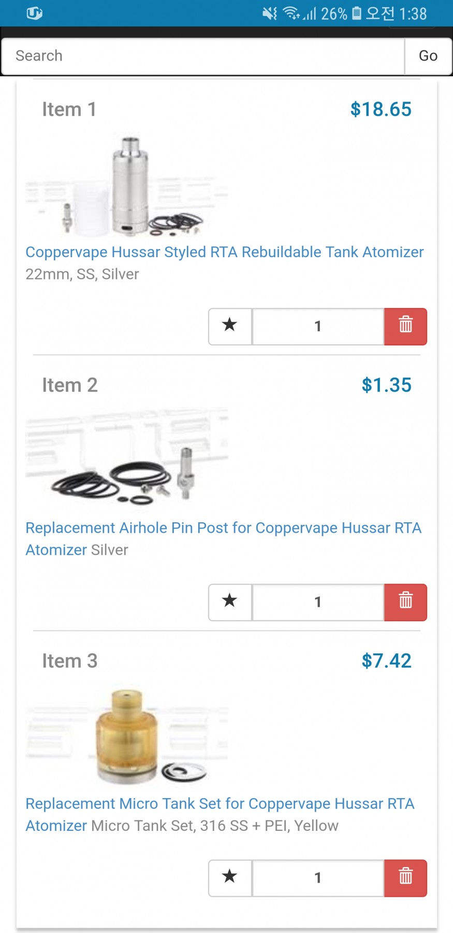Open Replacement Airhole Pin Post product link
The width and height of the screenshot is (453, 933).
pos(223,528)
